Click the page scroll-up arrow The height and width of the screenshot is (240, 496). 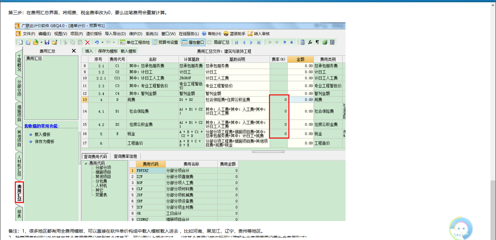(x=493, y=5)
